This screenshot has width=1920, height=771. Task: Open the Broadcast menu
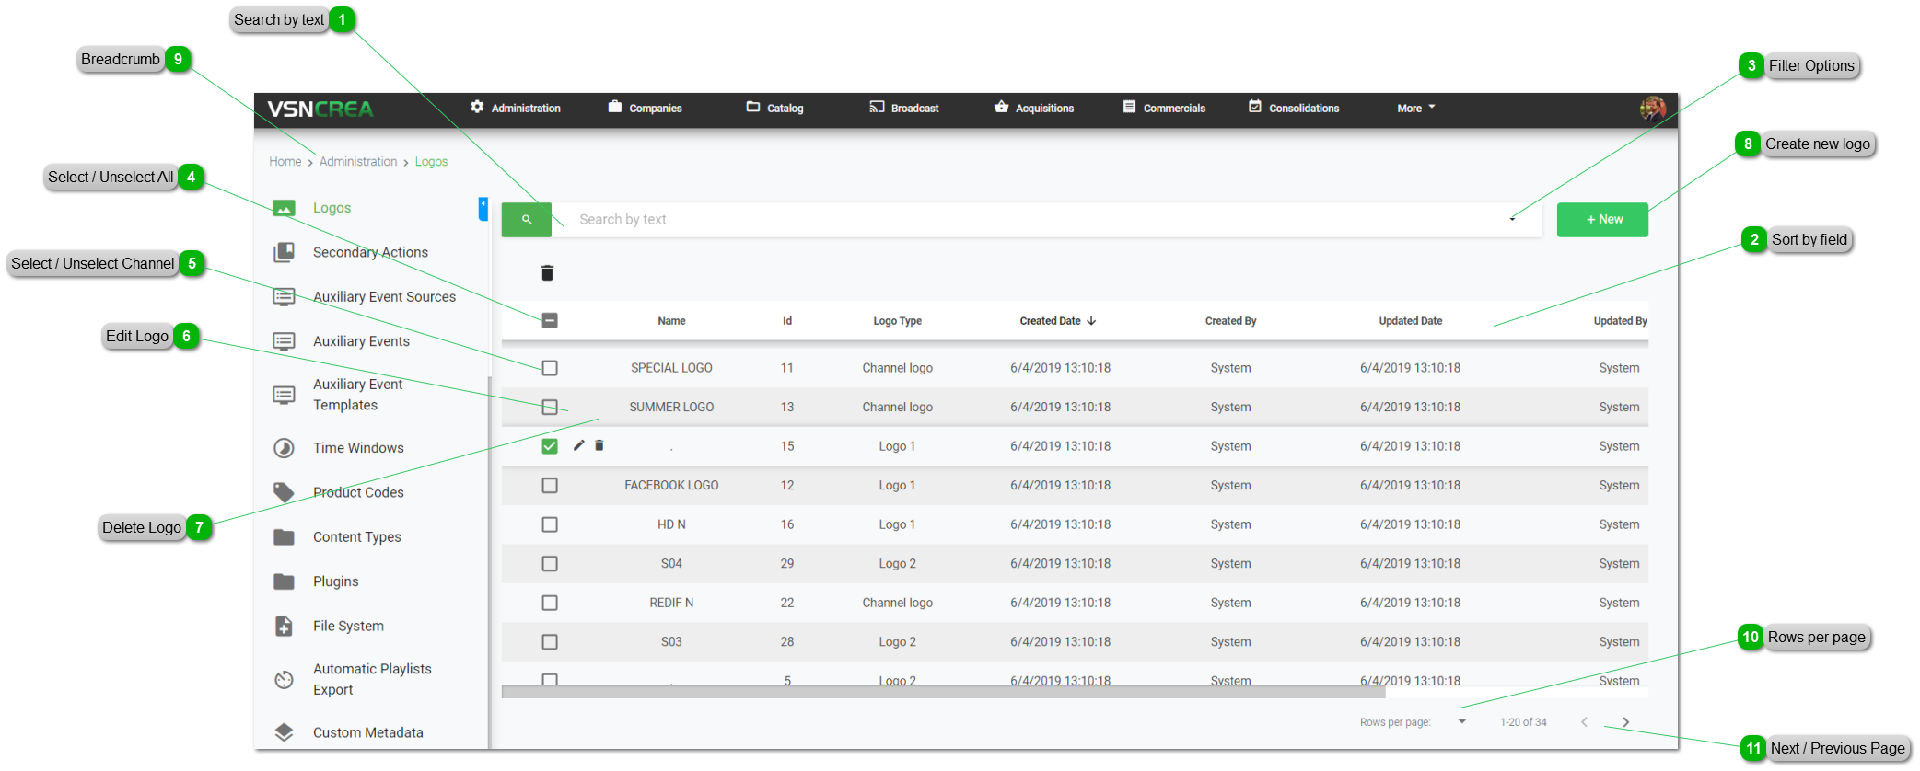(x=903, y=109)
